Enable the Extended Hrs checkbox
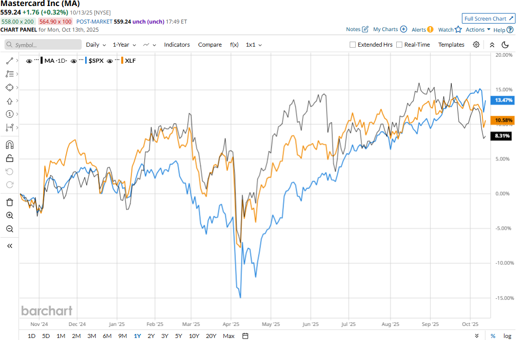The width and height of the screenshot is (517, 340). point(353,45)
